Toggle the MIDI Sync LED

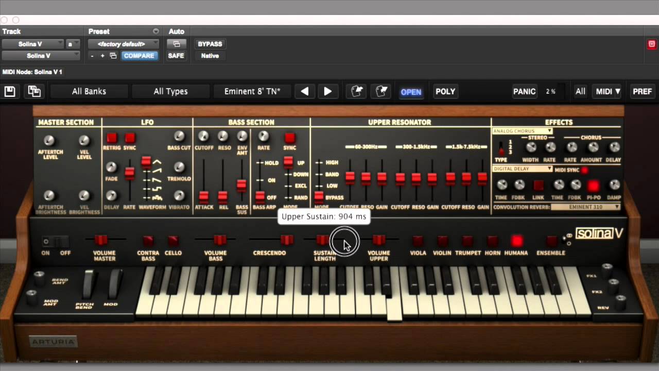point(585,170)
